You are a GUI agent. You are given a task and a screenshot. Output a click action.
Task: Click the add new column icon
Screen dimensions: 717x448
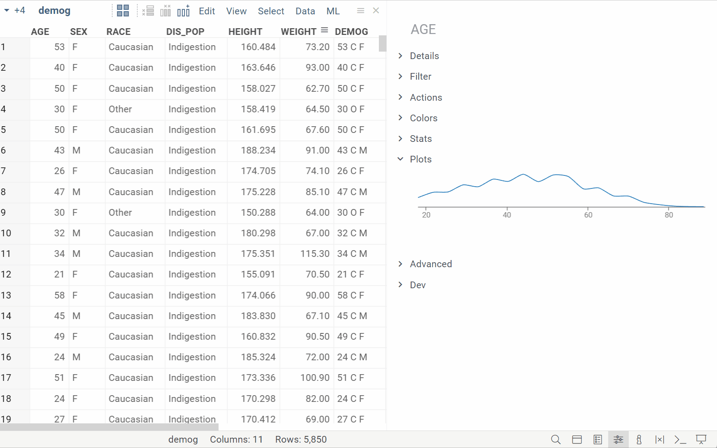[x=184, y=11]
